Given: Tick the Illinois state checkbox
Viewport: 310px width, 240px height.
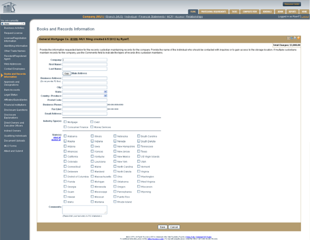Looking at the screenshot, I should pyautogui.click(x=92, y=136).
